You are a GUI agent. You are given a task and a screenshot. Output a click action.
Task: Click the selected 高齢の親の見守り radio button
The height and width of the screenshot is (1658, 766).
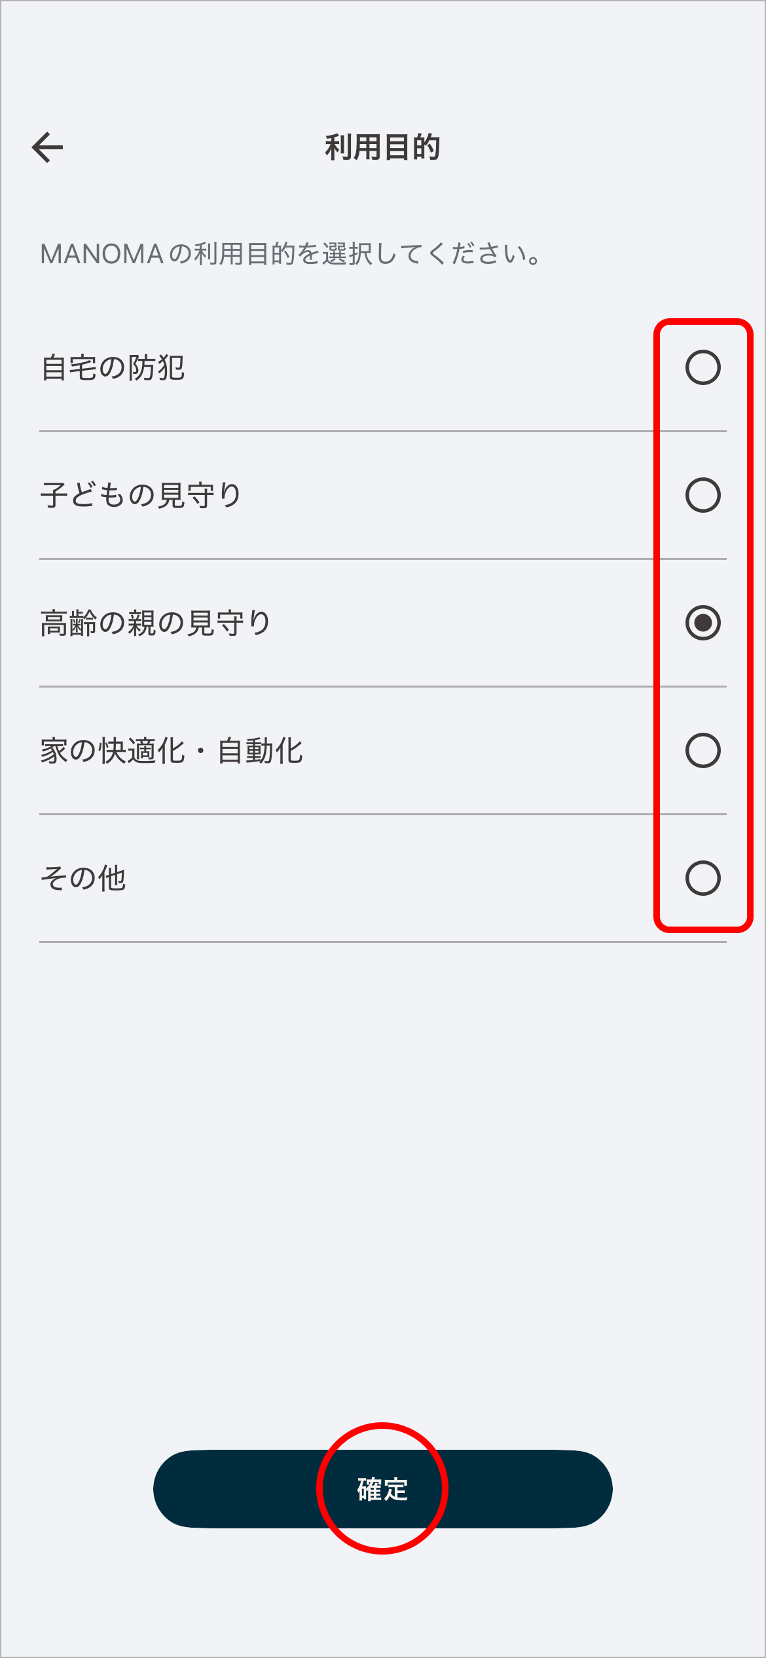click(x=702, y=623)
